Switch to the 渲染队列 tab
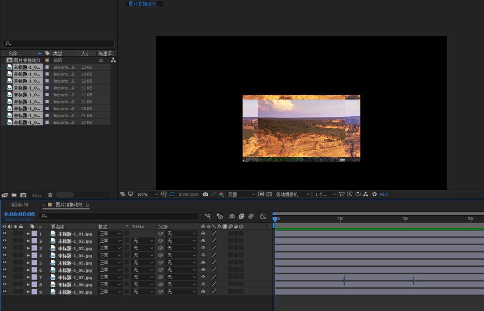This screenshot has width=484, height=311. pos(19,205)
